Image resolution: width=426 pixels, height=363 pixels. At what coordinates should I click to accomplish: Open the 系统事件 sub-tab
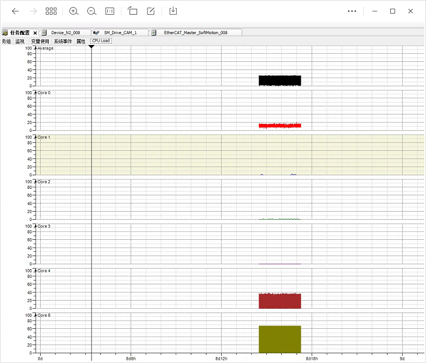point(63,41)
